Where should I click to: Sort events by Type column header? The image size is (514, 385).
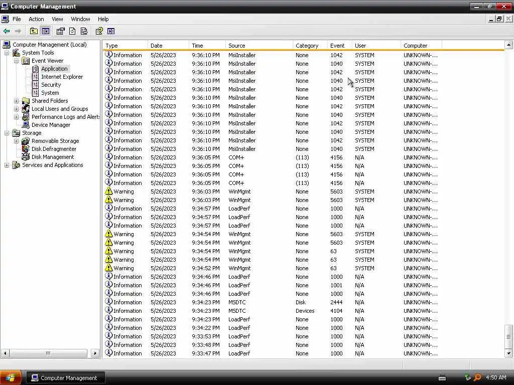pyautogui.click(x=125, y=46)
